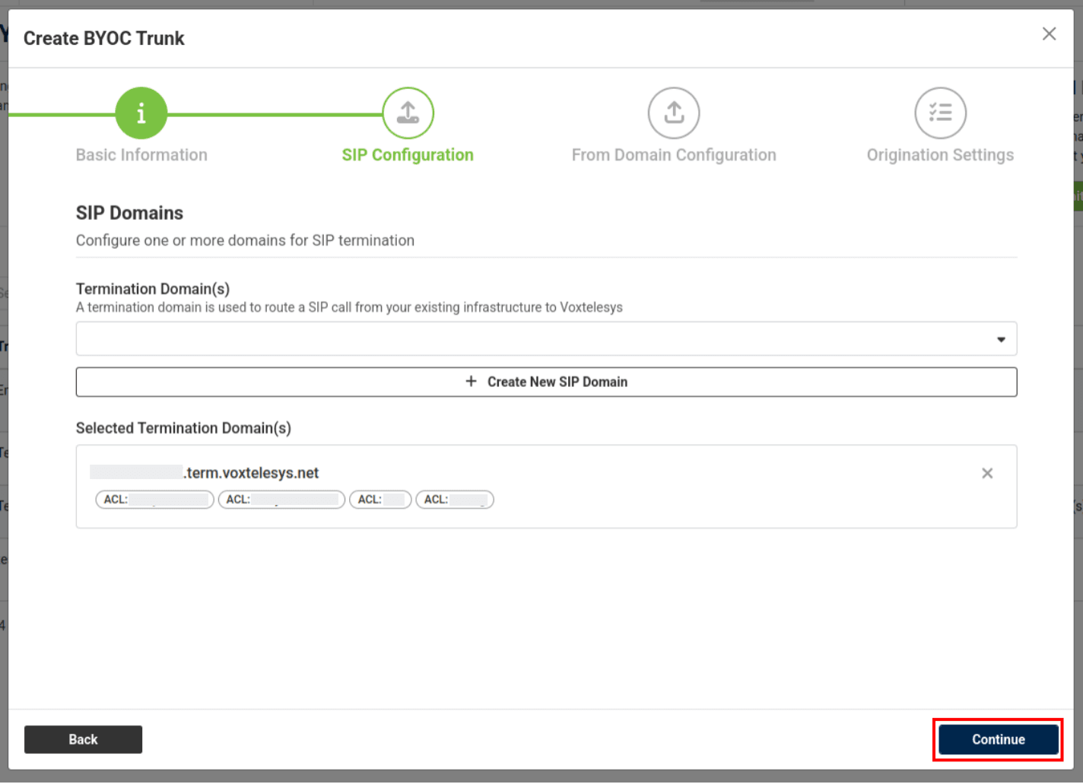
Task: Click the fourth ACL tag chip
Action: 455,500
